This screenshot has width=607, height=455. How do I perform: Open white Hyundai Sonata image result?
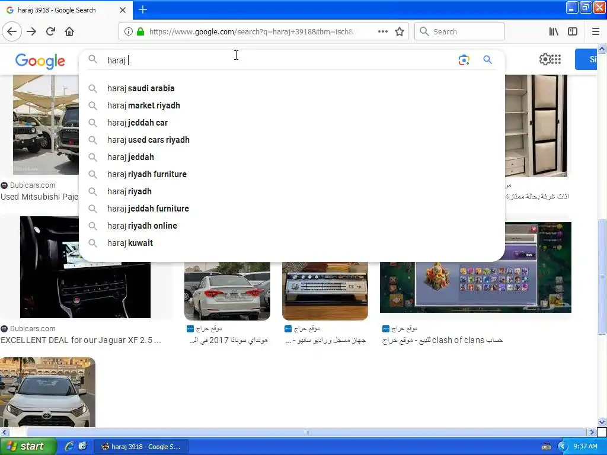pyautogui.click(x=227, y=291)
